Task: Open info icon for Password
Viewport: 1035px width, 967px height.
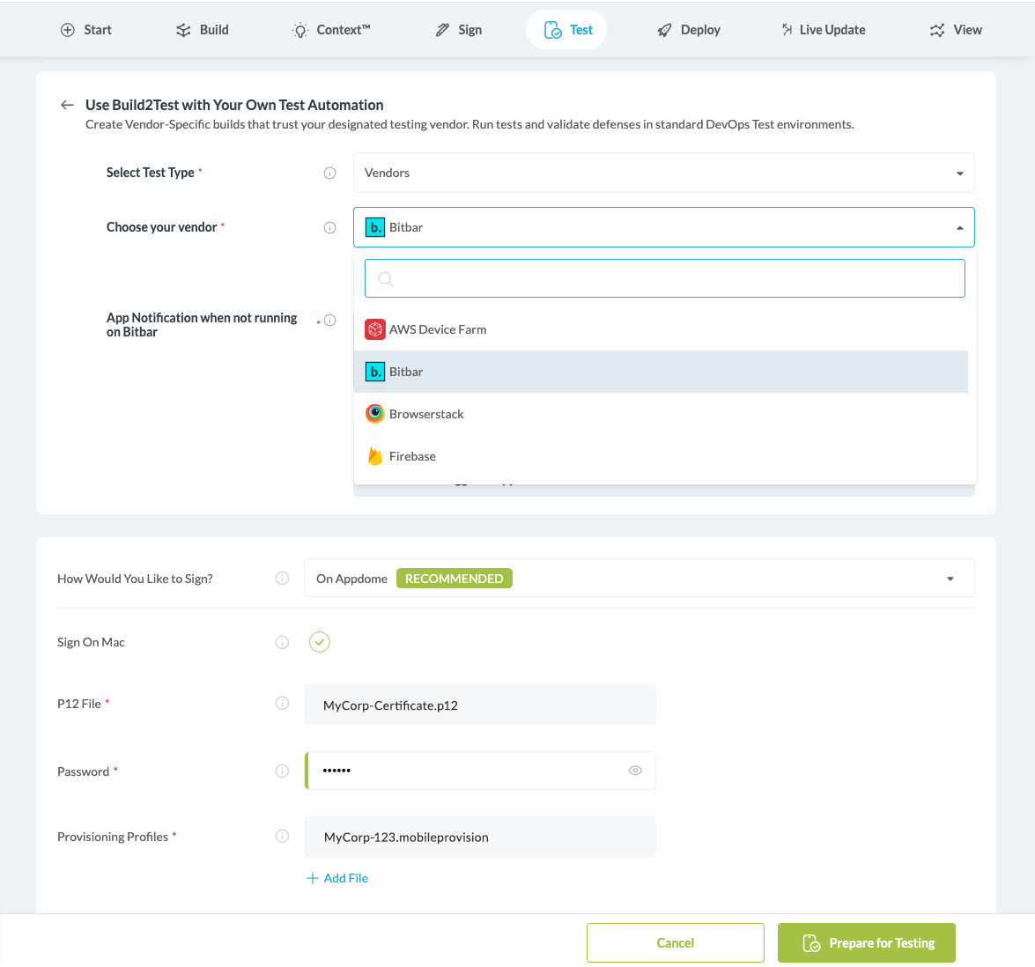Action: click(x=282, y=771)
